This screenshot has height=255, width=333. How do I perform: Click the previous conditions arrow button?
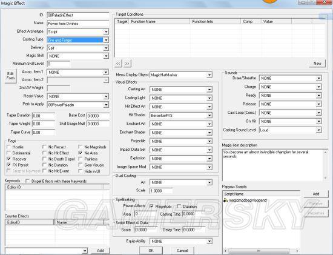(x=118, y=64)
